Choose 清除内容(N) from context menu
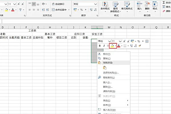The width and height of the screenshot is (171, 114). pos(114,91)
